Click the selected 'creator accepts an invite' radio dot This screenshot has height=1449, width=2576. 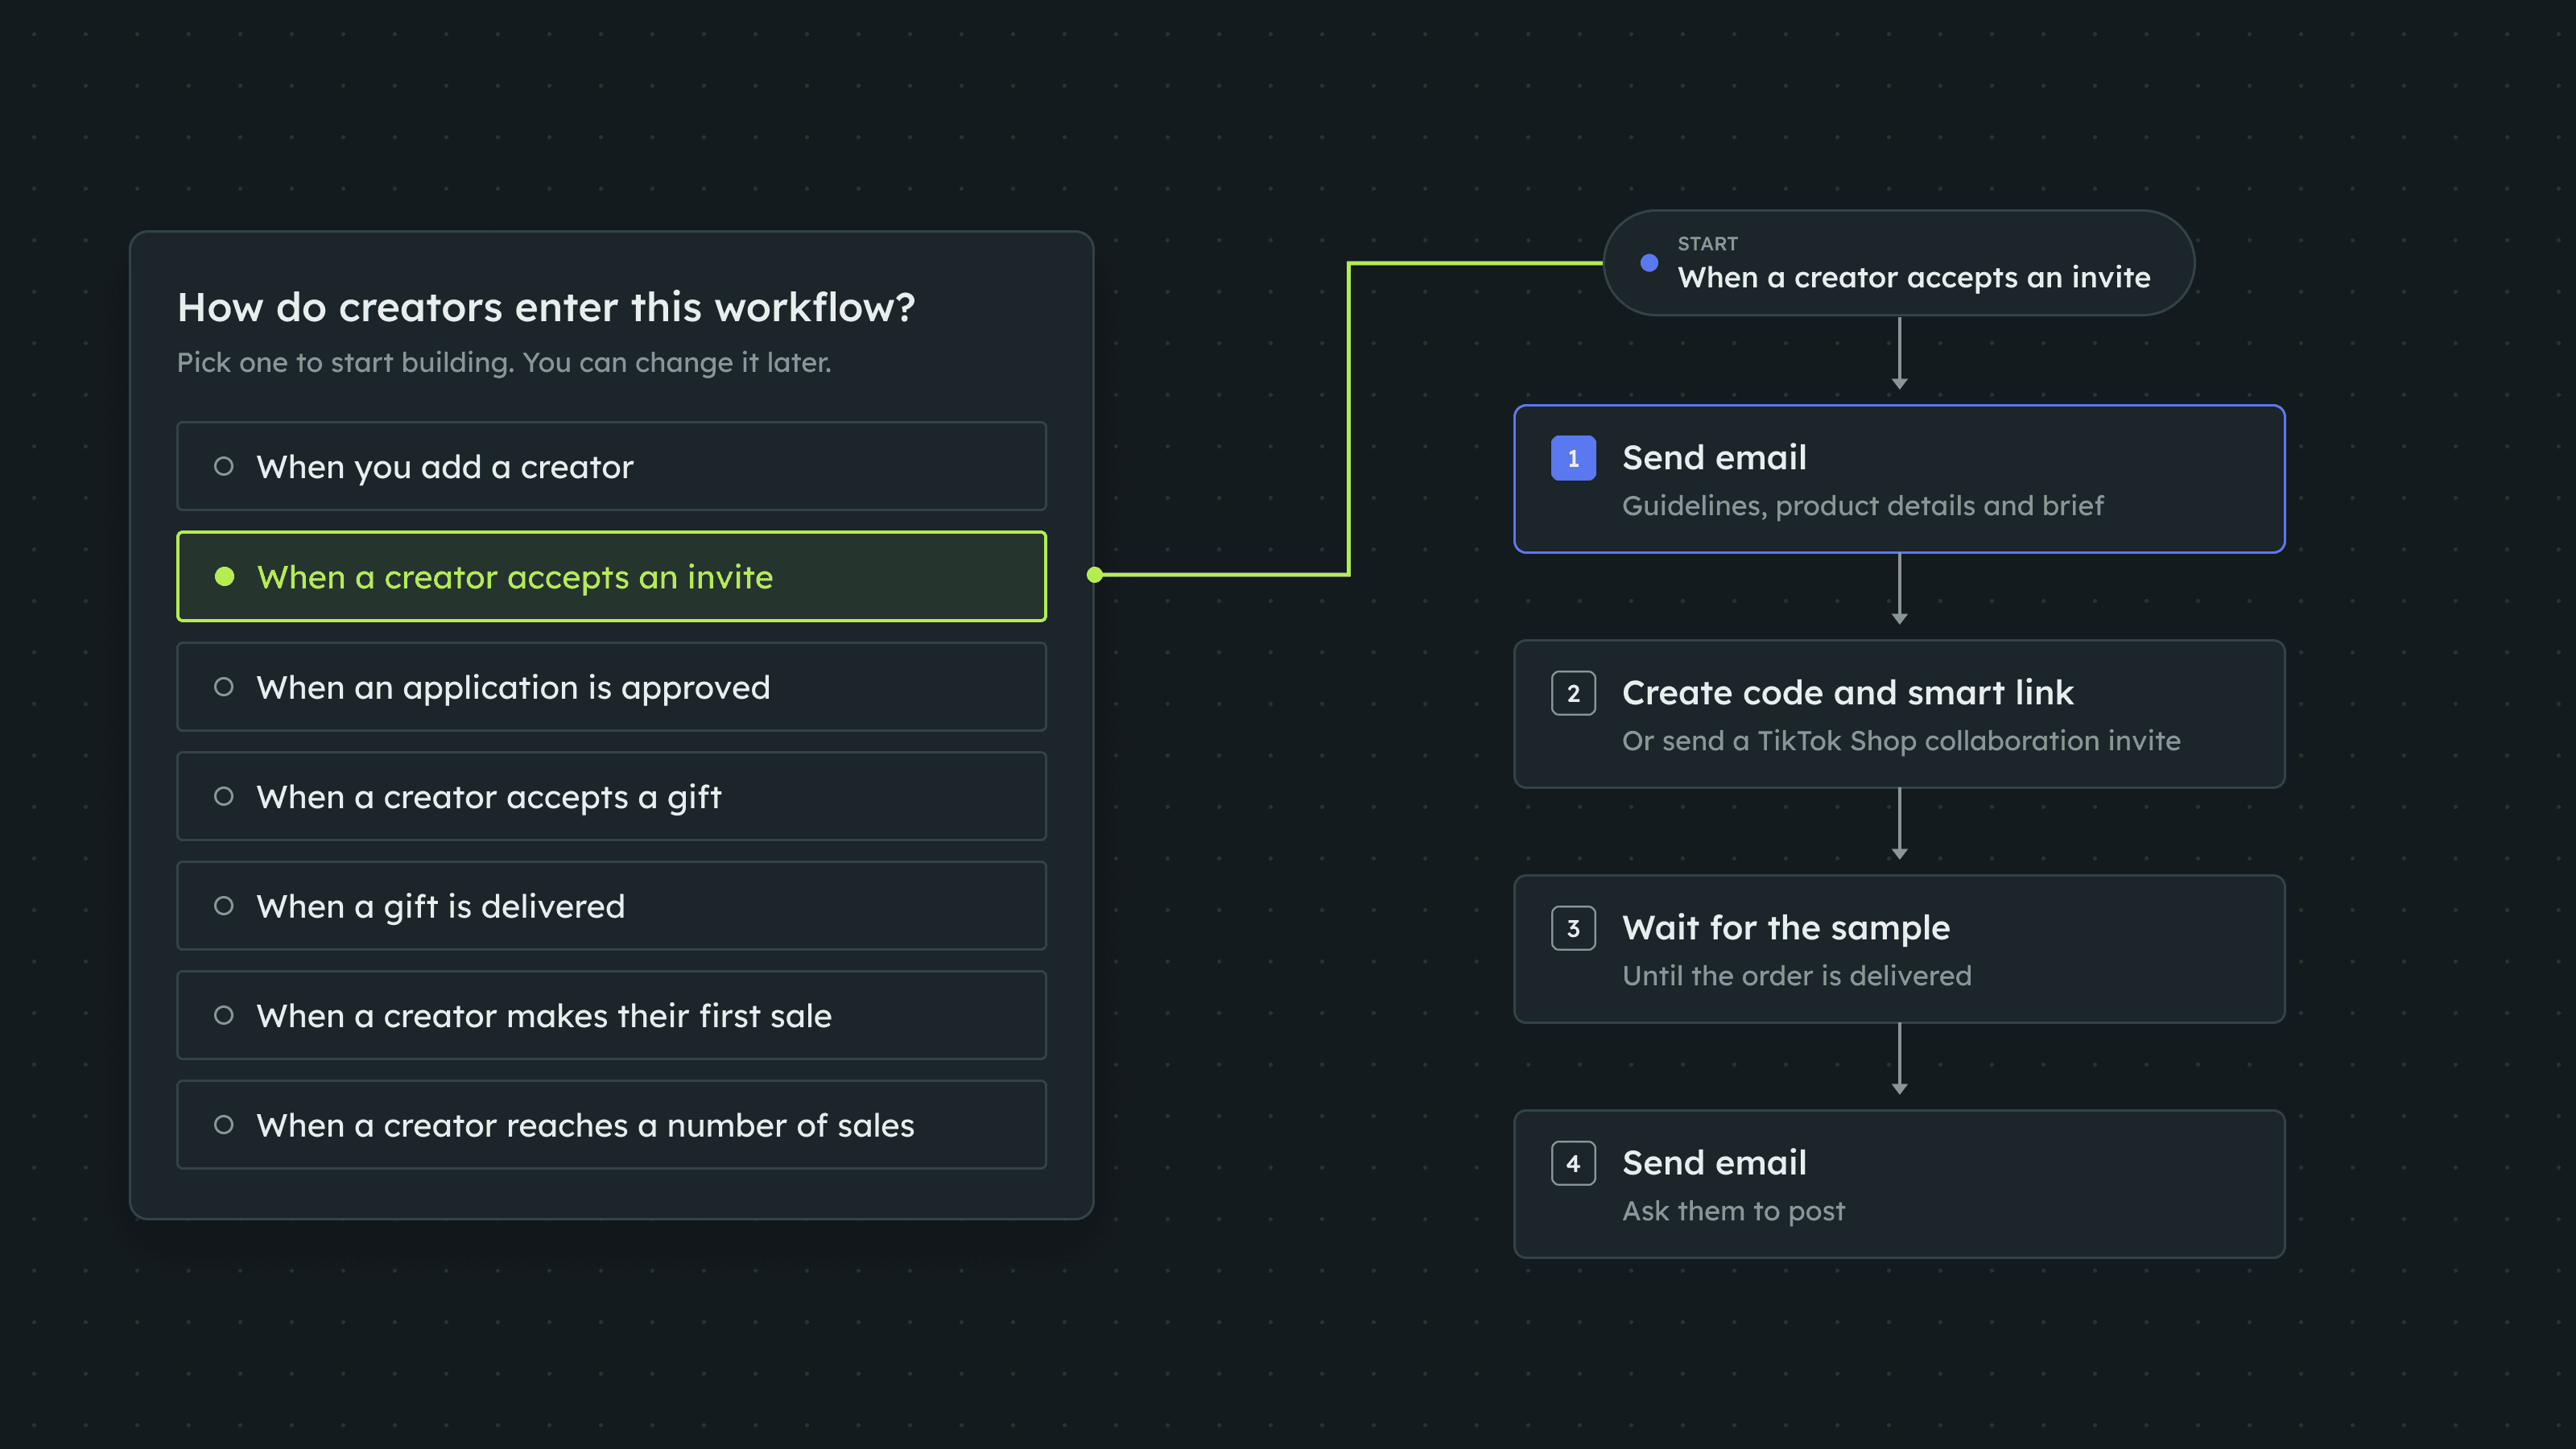pos(224,576)
